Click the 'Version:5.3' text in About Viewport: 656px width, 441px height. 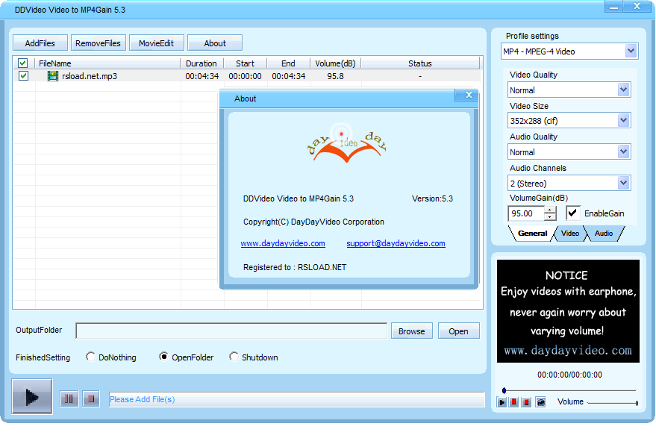point(432,198)
